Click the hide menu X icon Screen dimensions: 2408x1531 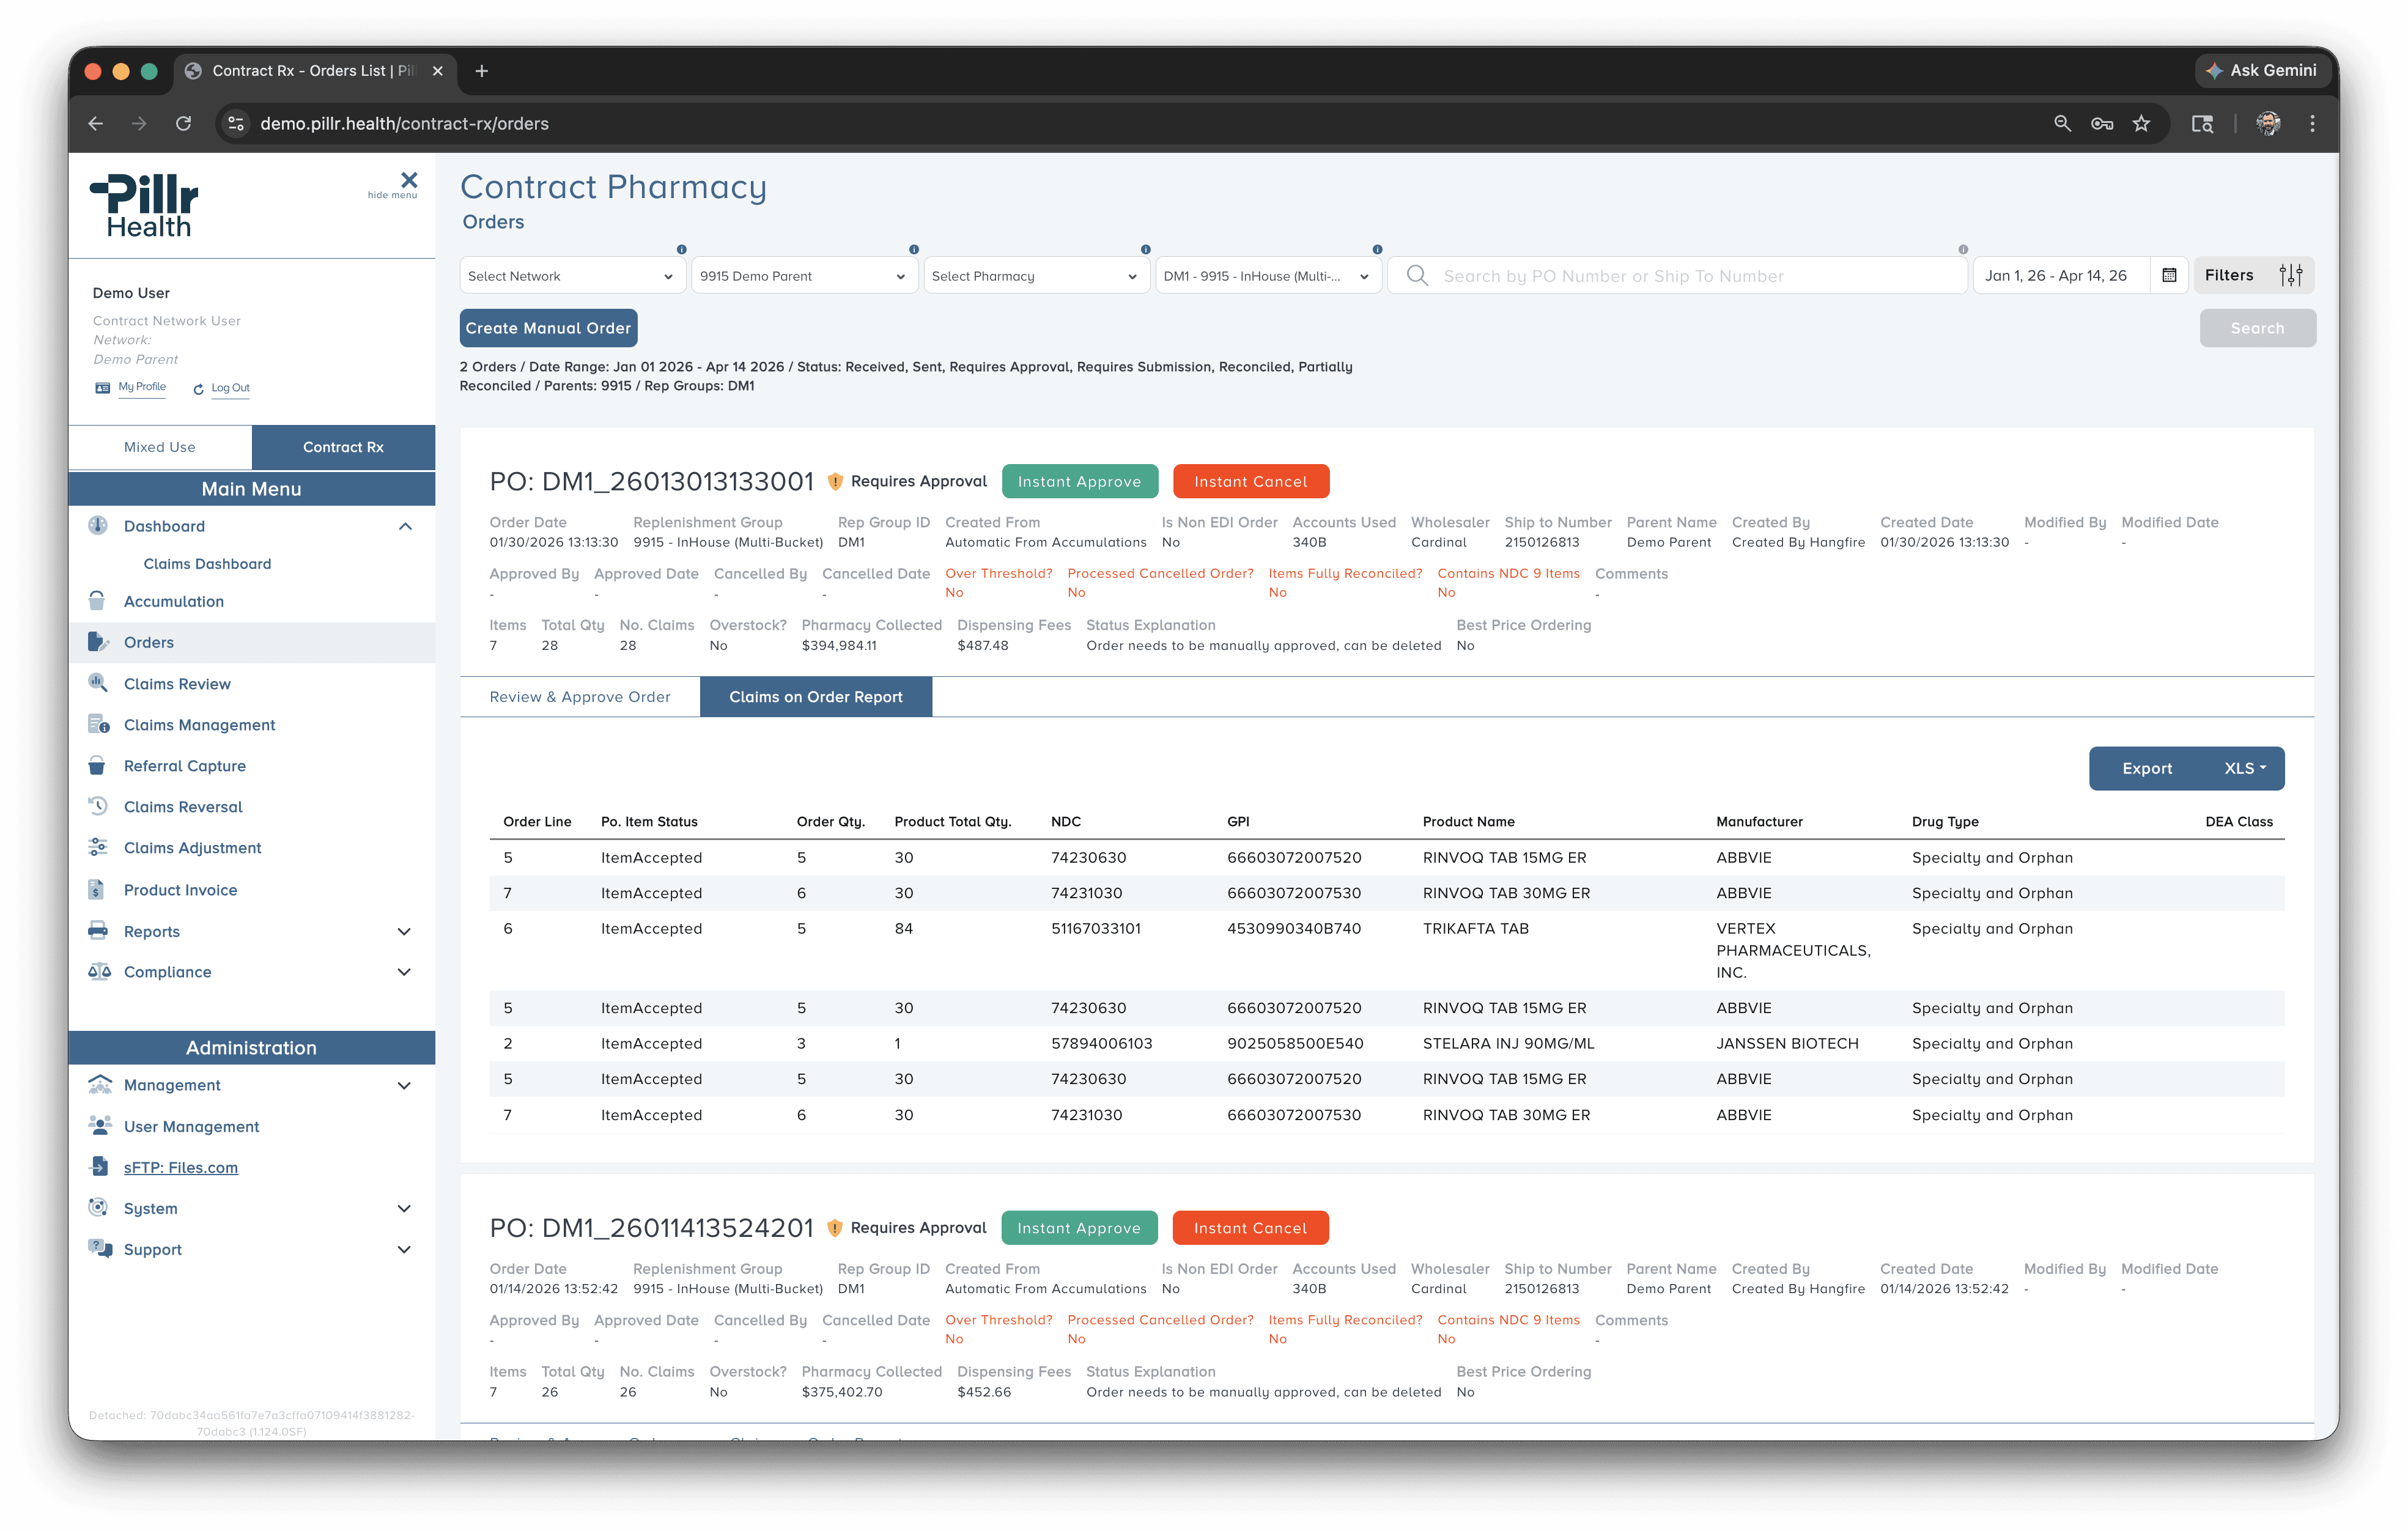coord(408,180)
